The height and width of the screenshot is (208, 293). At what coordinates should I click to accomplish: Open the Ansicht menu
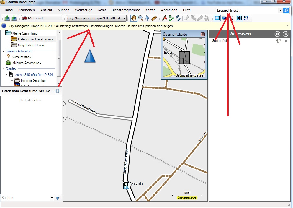point(46,10)
